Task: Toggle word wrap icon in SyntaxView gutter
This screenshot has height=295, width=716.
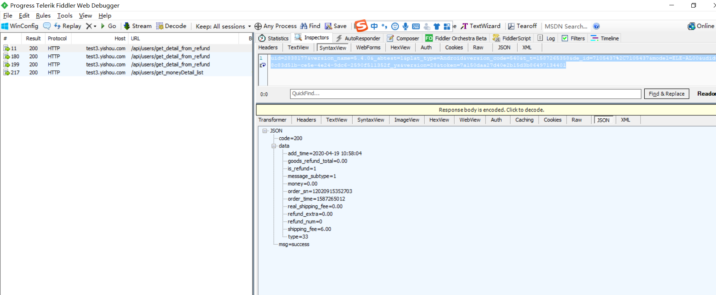Action: point(262,65)
